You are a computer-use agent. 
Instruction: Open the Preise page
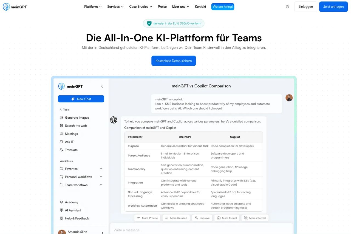(x=162, y=7)
